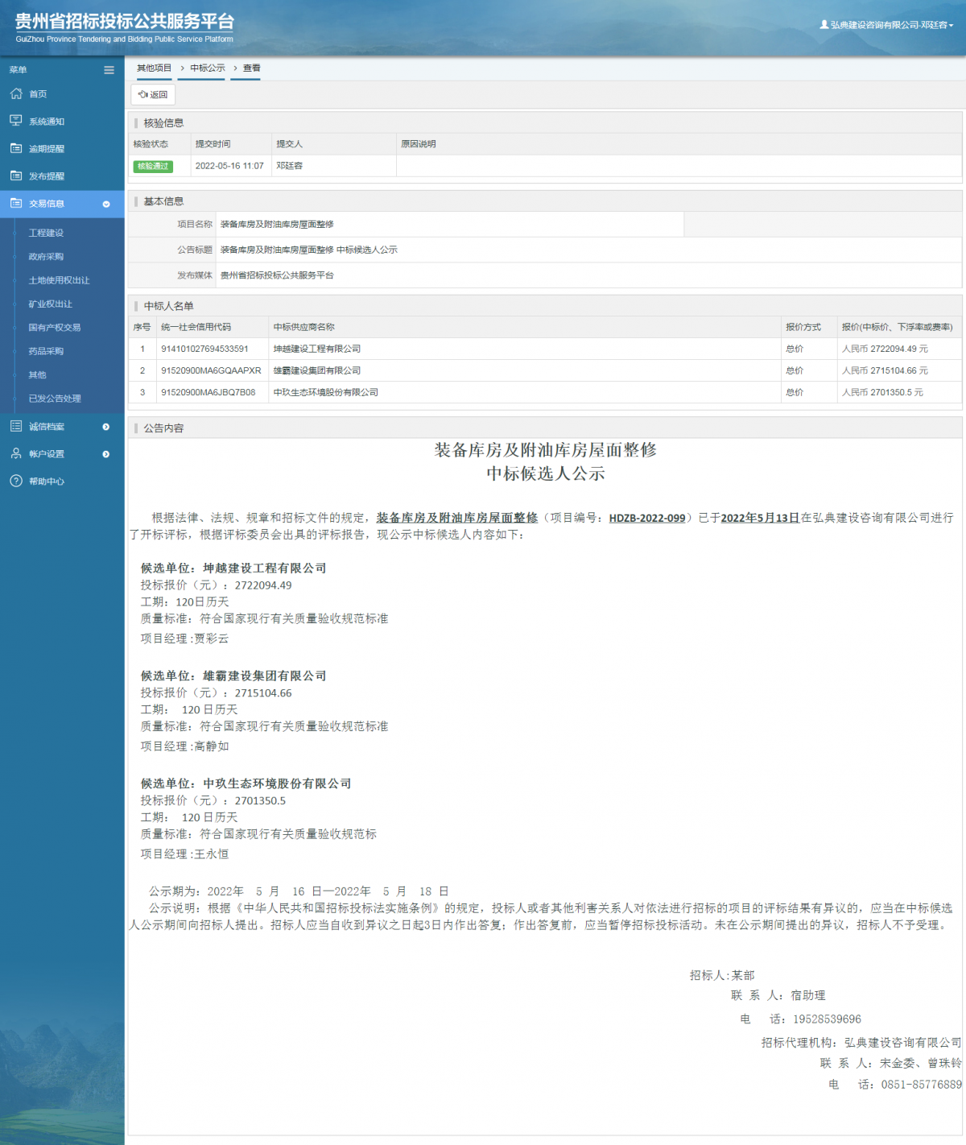966x1145 pixels.
Task: Click the 发布提醒 sidebar icon
Action: click(x=16, y=176)
